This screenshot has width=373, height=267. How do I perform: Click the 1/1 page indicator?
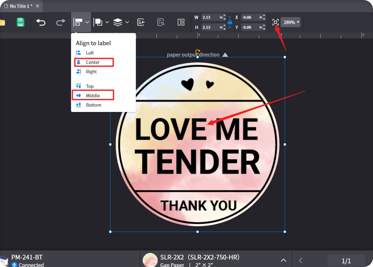(346, 260)
